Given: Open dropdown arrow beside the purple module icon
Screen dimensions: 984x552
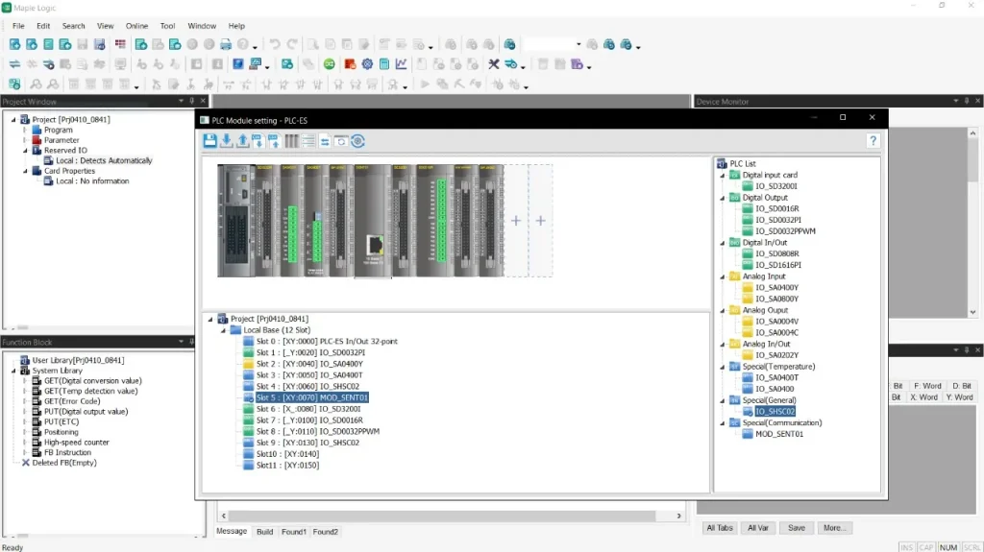Looking at the screenshot, I should pos(589,66).
